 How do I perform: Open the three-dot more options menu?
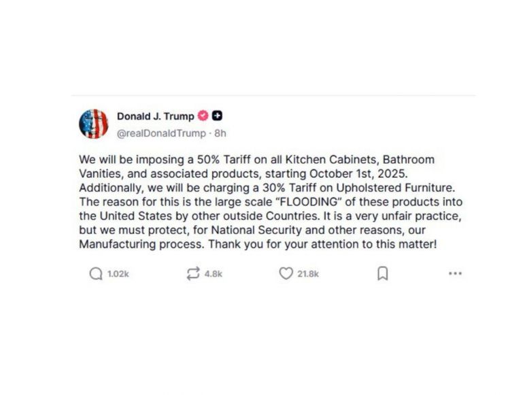[x=455, y=273]
